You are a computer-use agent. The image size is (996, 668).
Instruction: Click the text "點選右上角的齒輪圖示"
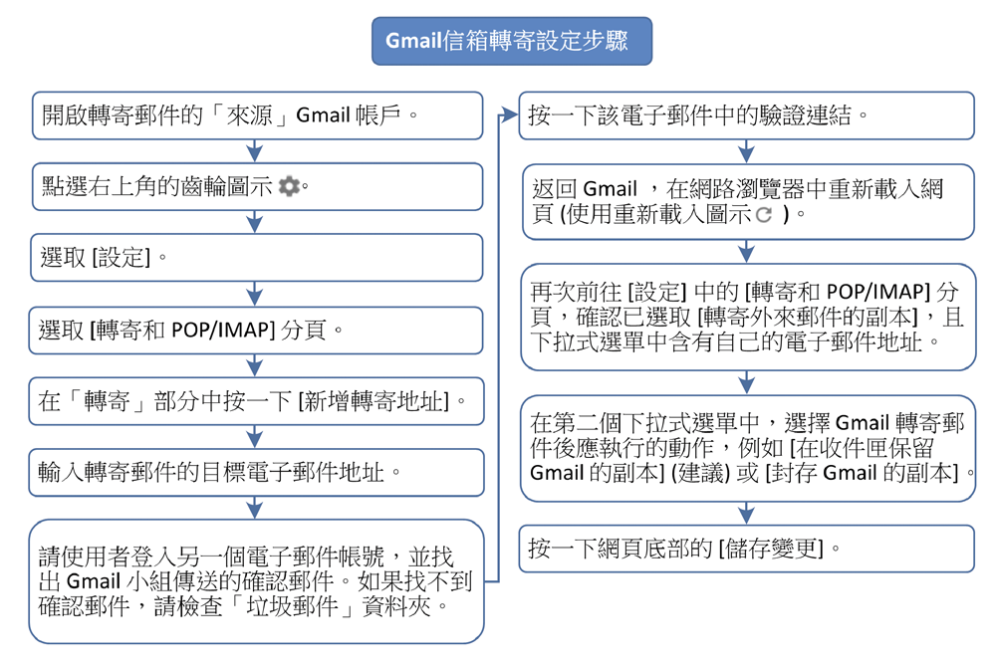[x=157, y=187]
